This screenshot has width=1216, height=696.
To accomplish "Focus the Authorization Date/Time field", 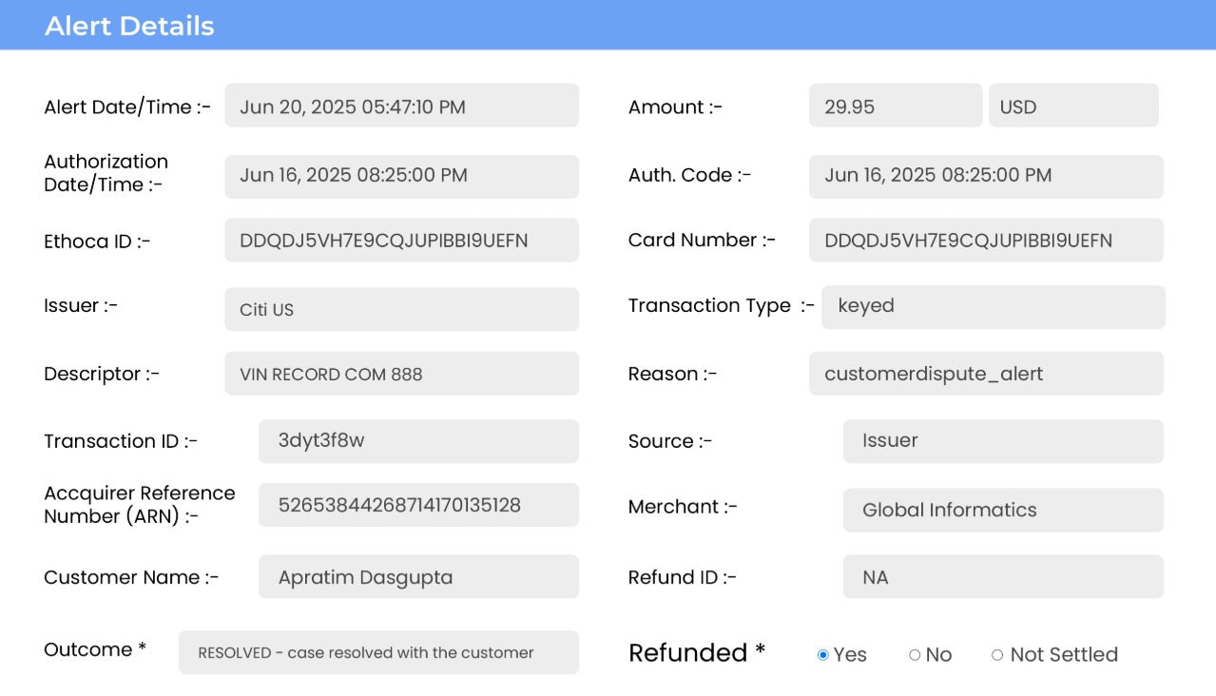I will (x=401, y=176).
